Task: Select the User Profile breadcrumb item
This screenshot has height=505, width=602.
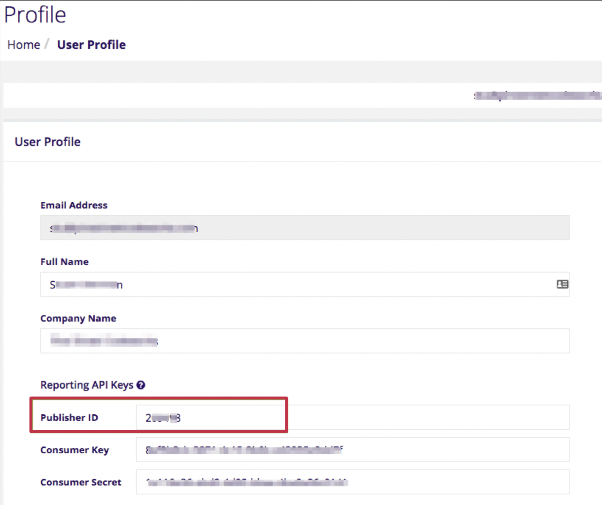Action: [x=91, y=44]
